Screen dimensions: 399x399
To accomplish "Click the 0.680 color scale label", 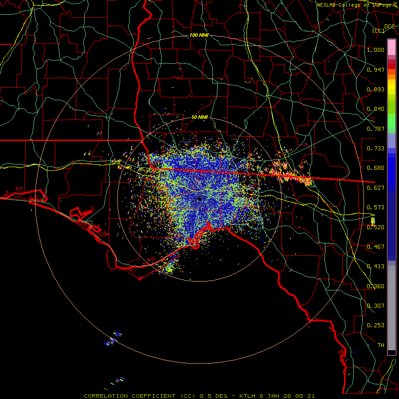I will (x=376, y=168).
